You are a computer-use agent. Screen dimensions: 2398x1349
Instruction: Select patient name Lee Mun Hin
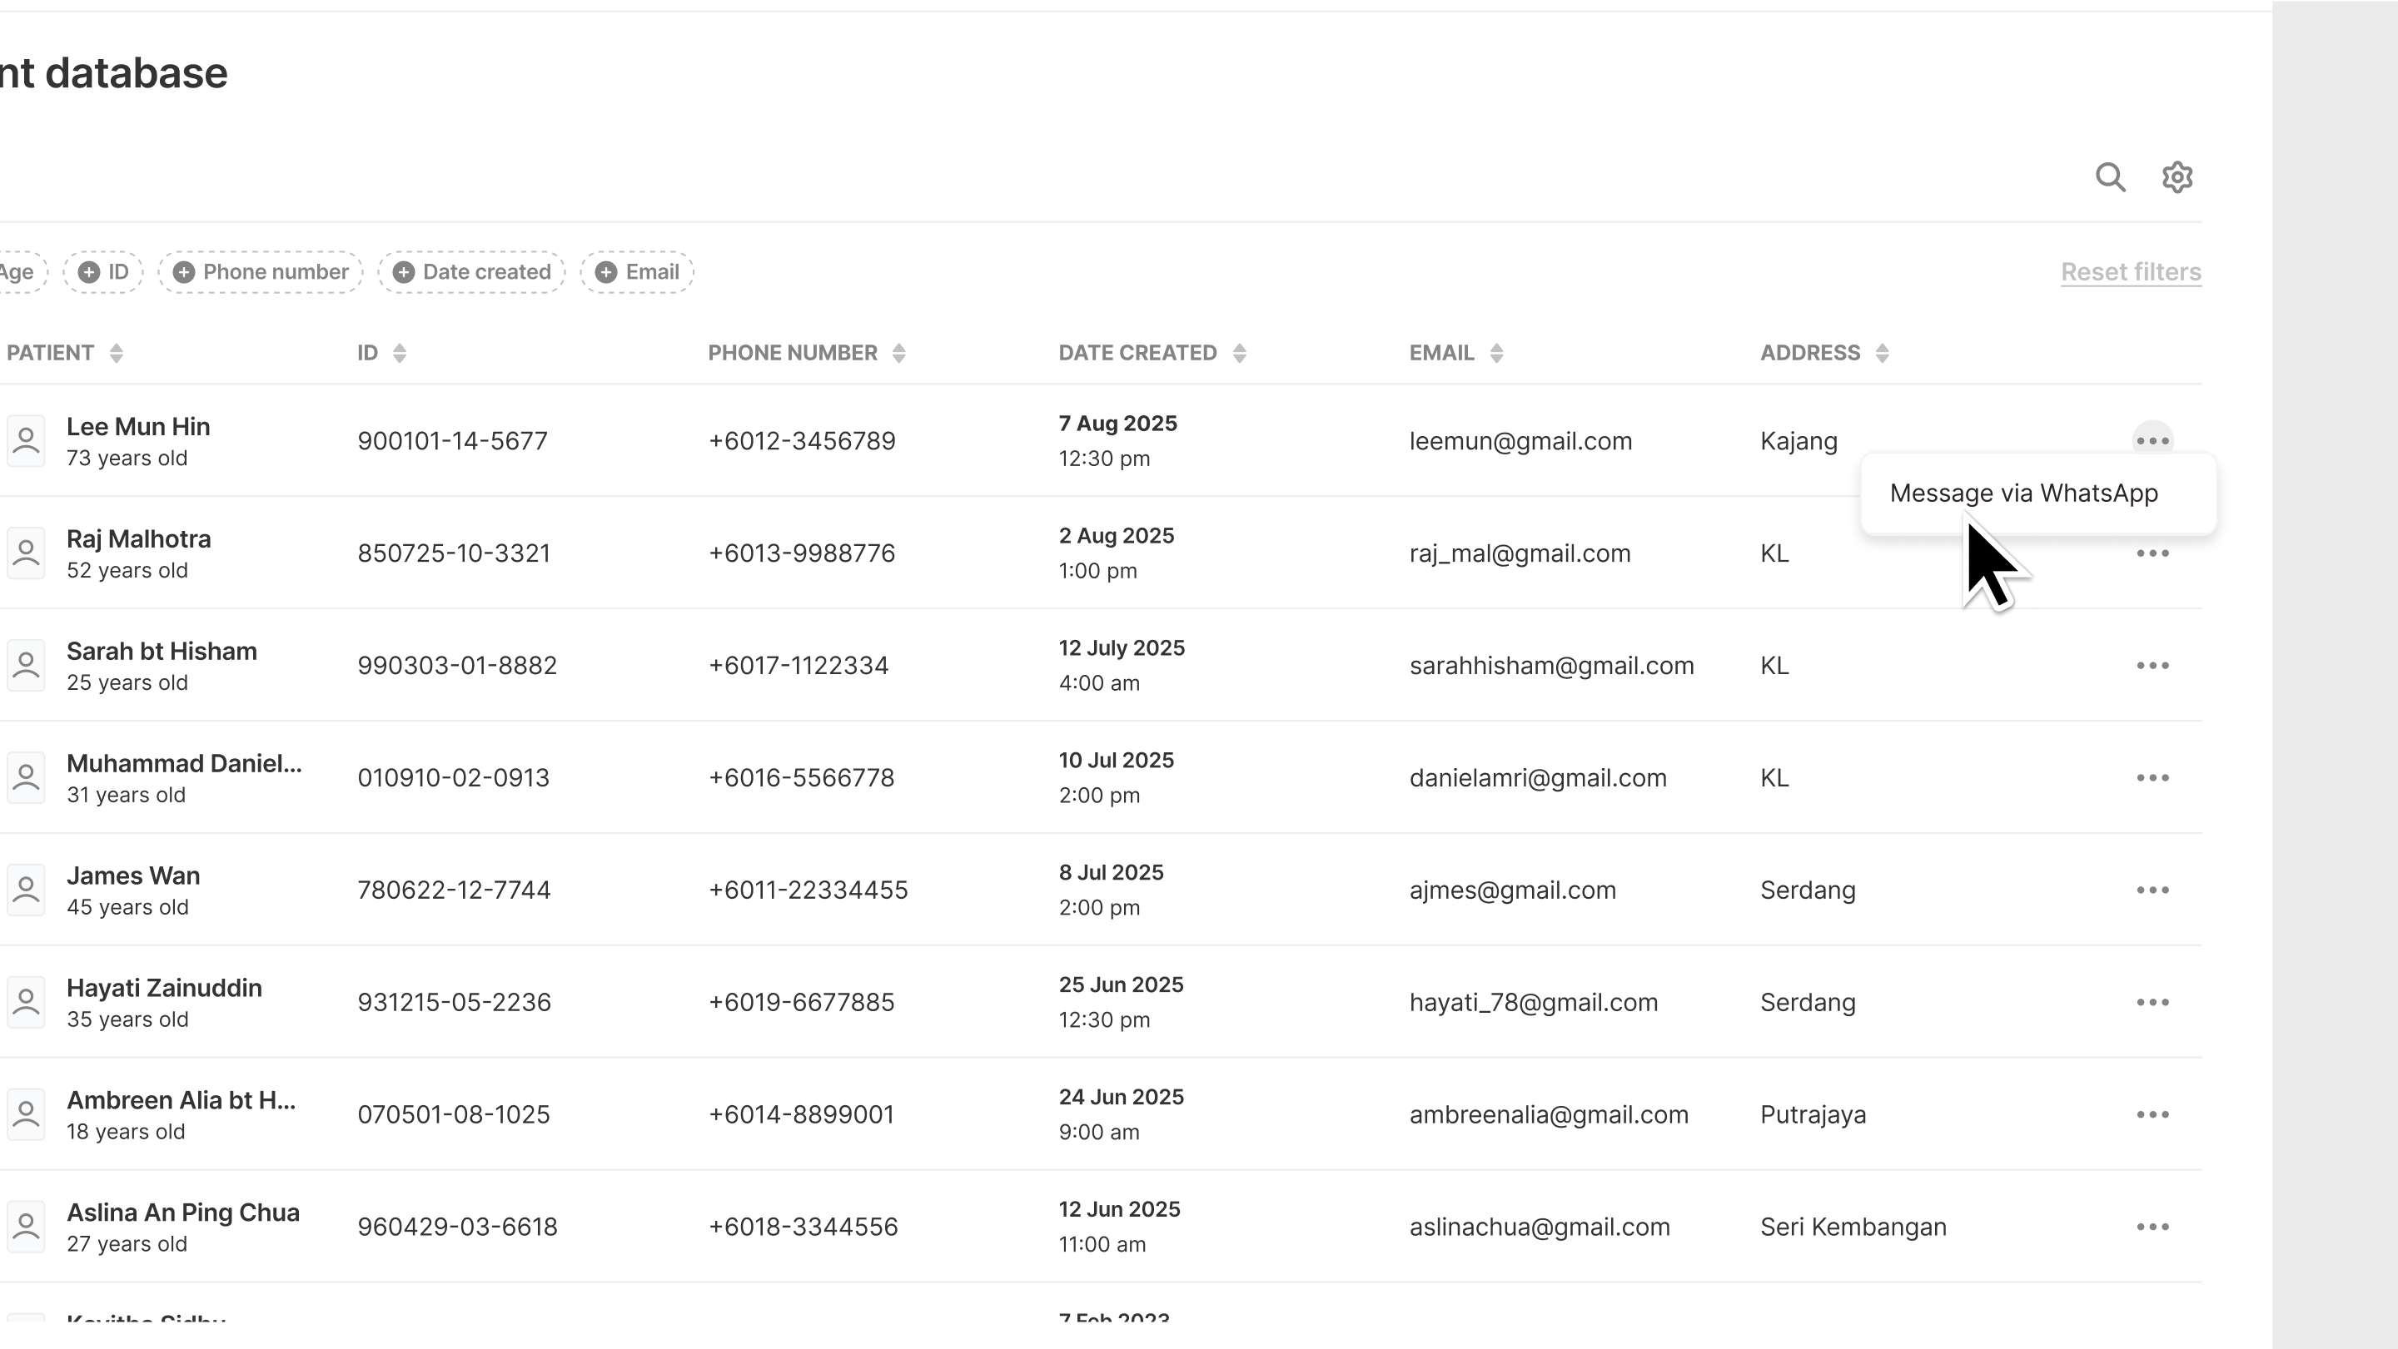coord(137,426)
